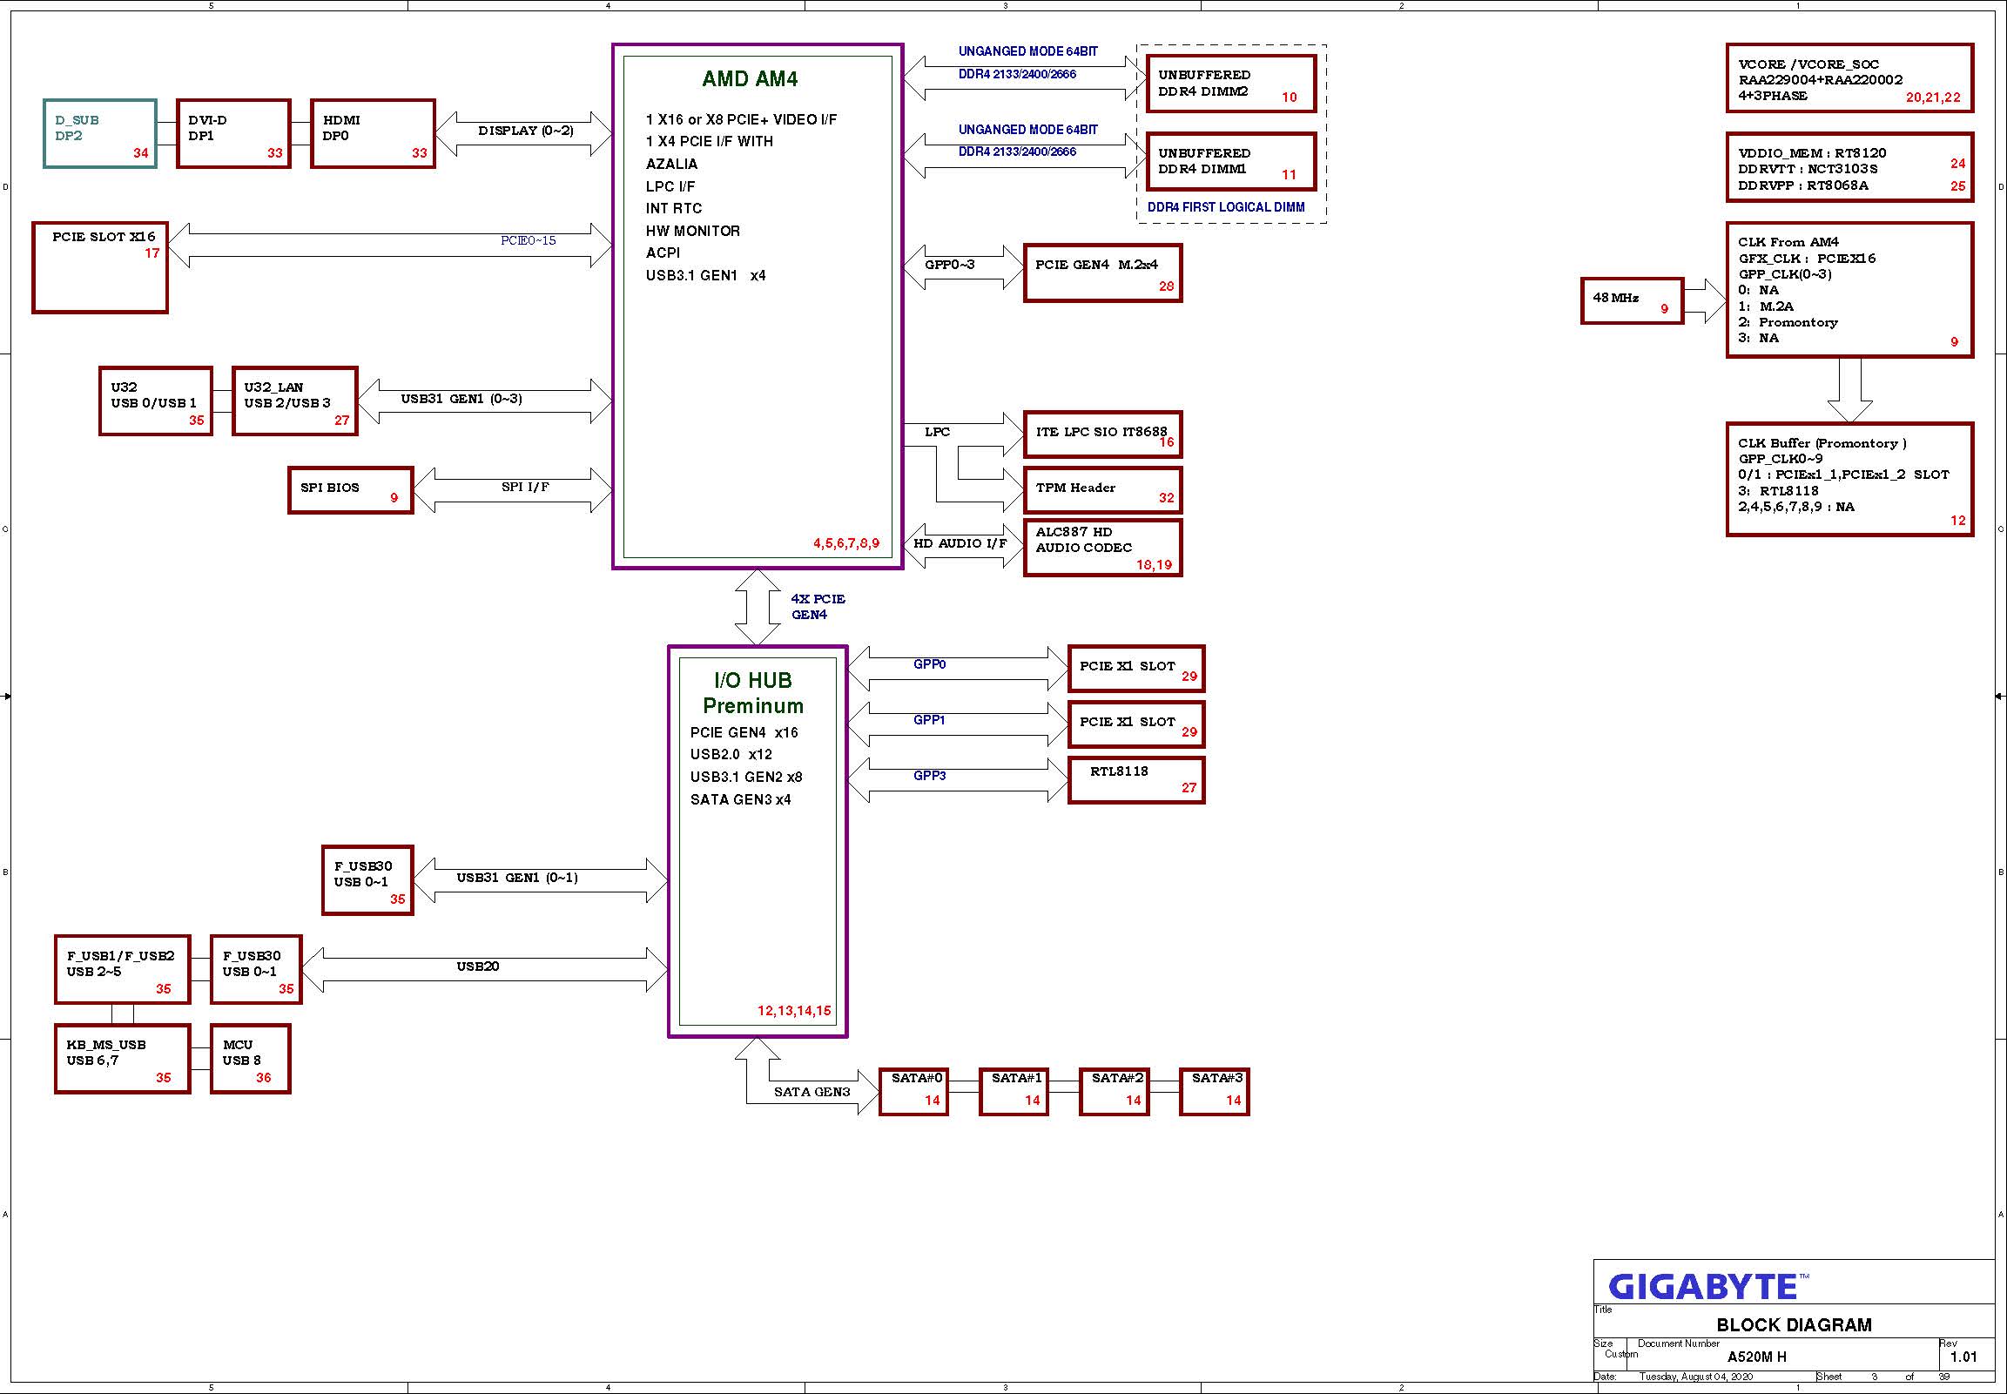The height and width of the screenshot is (1394, 2007).
Task: Click the "48 MHz" clock block
Action: tap(1633, 301)
